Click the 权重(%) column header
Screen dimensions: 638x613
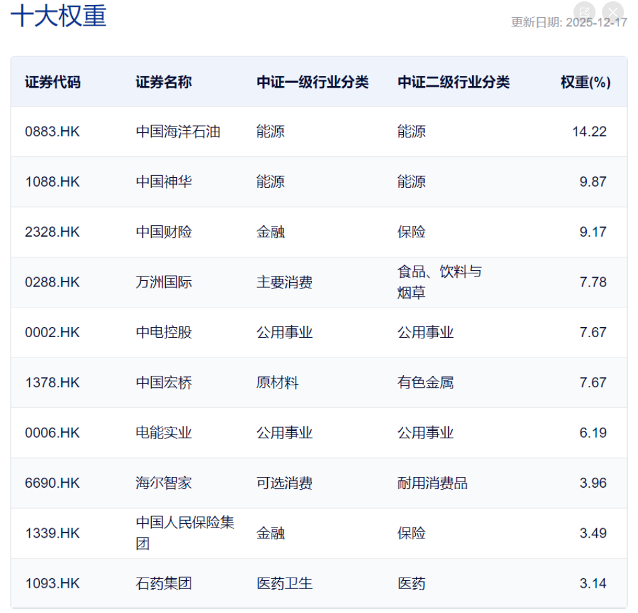coord(585,82)
